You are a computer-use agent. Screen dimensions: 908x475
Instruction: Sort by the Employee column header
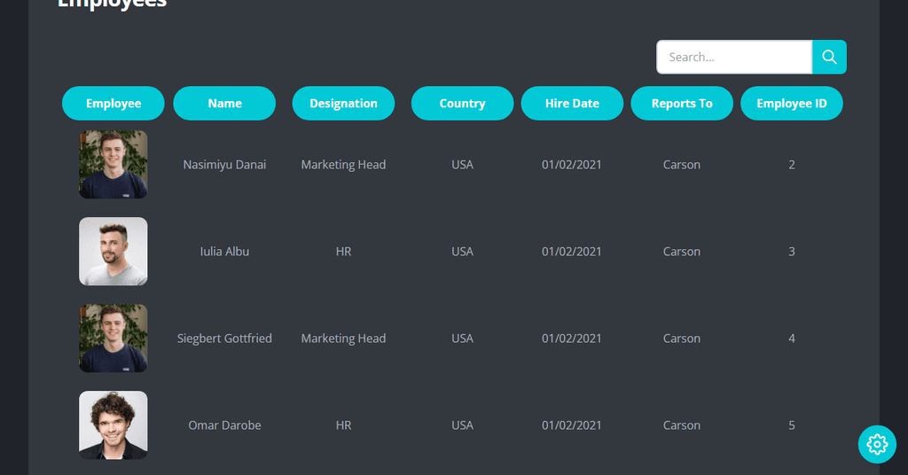(113, 104)
